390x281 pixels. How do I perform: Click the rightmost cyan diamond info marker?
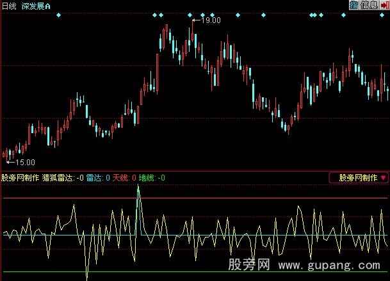click(382, 15)
